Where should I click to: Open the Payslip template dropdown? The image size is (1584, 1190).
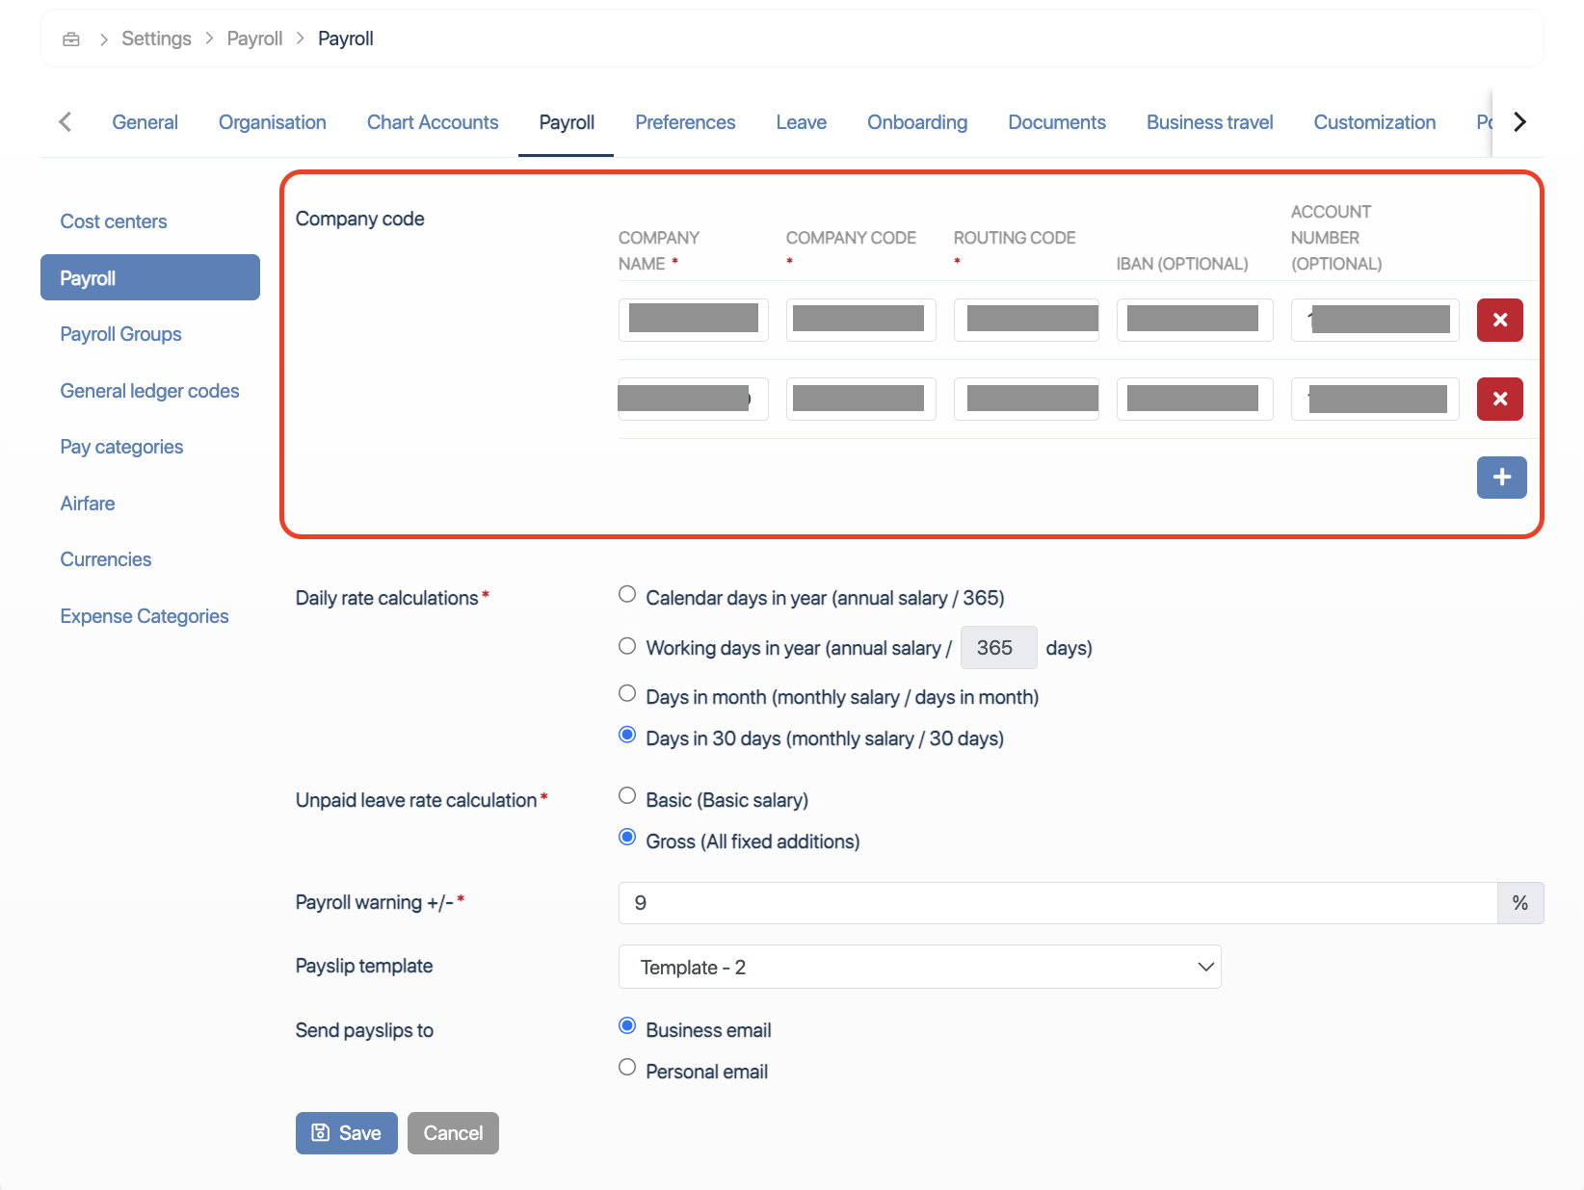pos(919,967)
